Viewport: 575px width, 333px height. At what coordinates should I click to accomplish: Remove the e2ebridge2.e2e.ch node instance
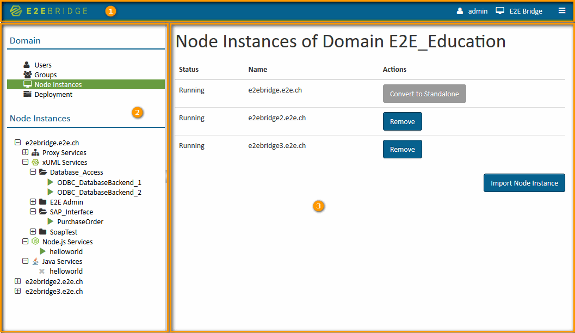[x=402, y=121]
